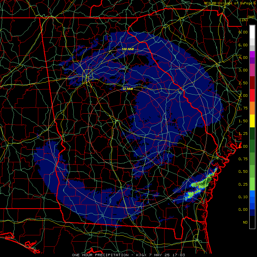Image resolution: width=257 pixels, height=257 pixels.
Task: Select the white swatch in the legend
Action: click(252, 32)
